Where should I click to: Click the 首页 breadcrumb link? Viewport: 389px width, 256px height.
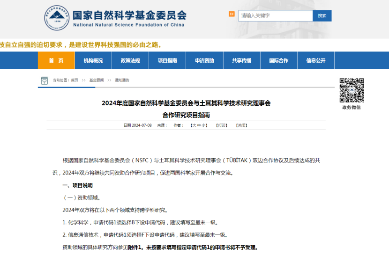(x=75, y=80)
